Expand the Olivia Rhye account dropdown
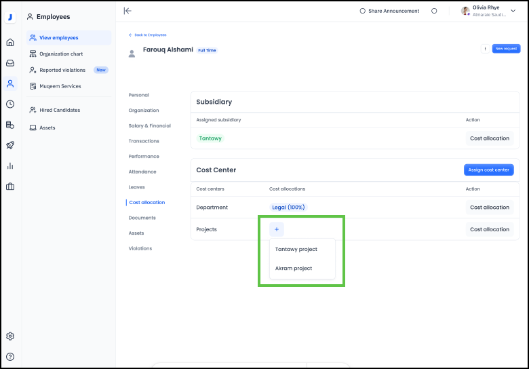 [x=513, y=11]
